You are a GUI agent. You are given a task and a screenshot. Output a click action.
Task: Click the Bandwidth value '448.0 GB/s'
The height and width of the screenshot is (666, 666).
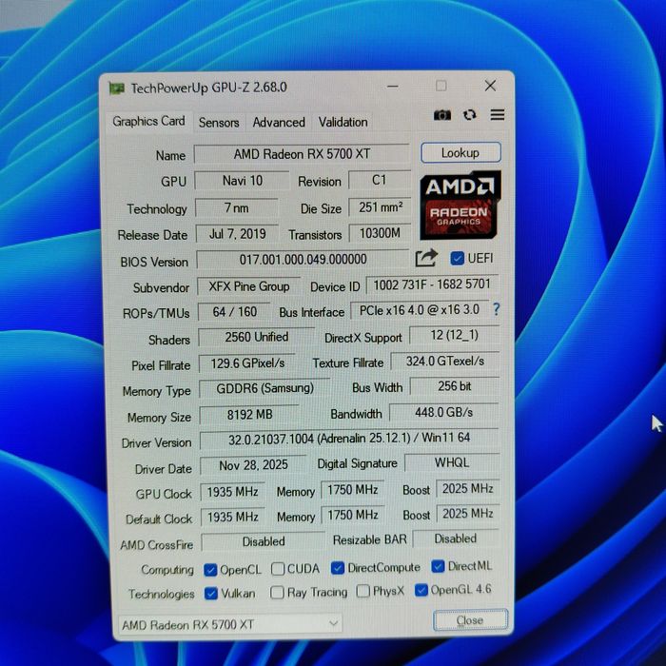click(x=444, y=412)
